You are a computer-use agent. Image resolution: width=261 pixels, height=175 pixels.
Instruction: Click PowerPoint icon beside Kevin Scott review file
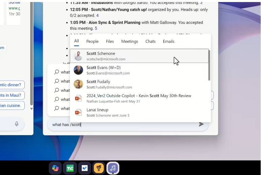coord(78,98)
